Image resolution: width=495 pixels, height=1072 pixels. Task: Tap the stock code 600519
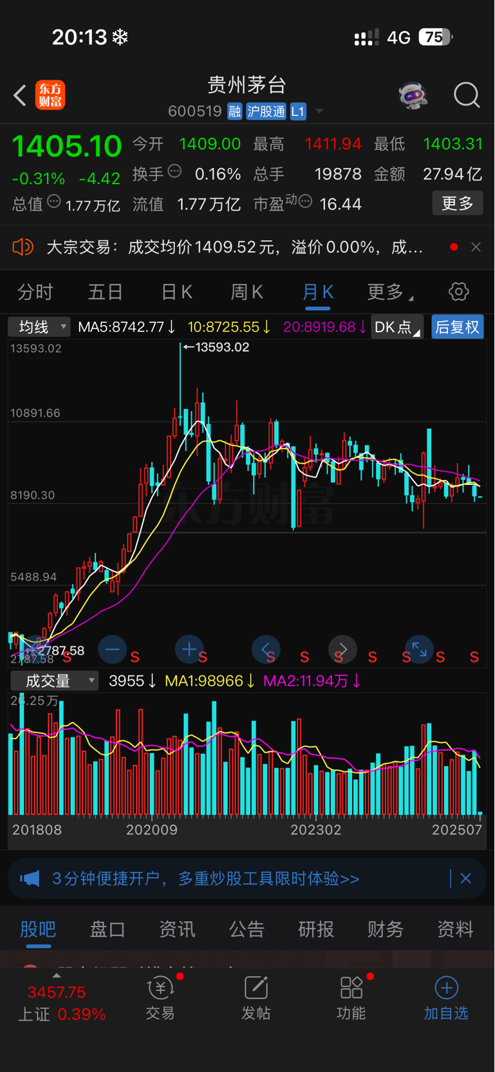tap(194, 111)
